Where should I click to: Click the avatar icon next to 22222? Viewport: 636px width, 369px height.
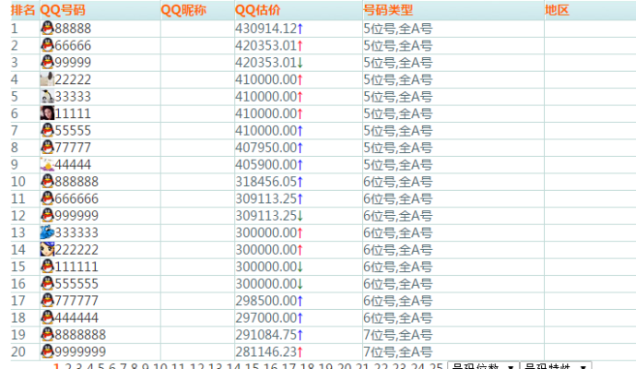(x=47, y=79)
